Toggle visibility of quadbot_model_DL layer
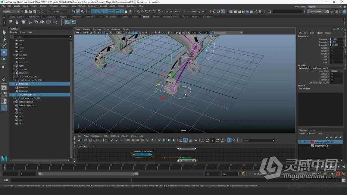 (x=300, y=142)
